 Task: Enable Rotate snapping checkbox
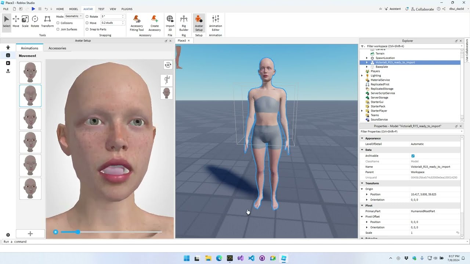coord(87,16)
